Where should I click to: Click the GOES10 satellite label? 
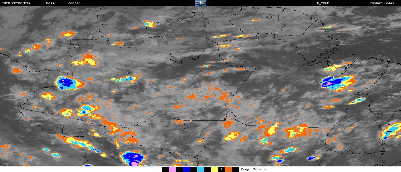click(x=74, y=3)
